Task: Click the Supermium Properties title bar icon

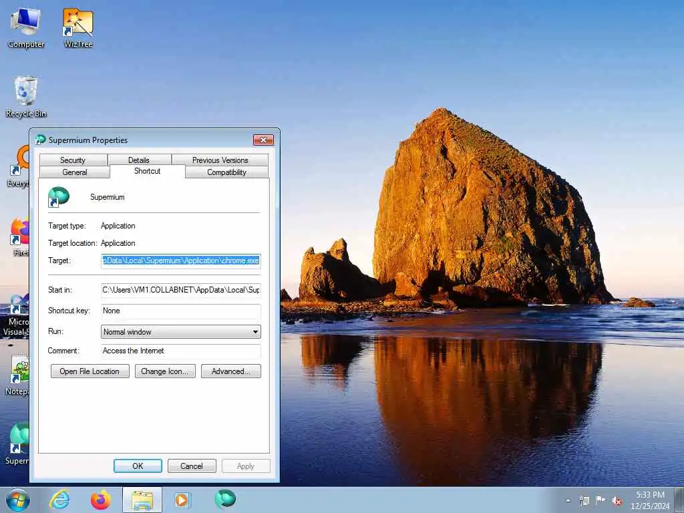Action: click(x=41, y=140)
